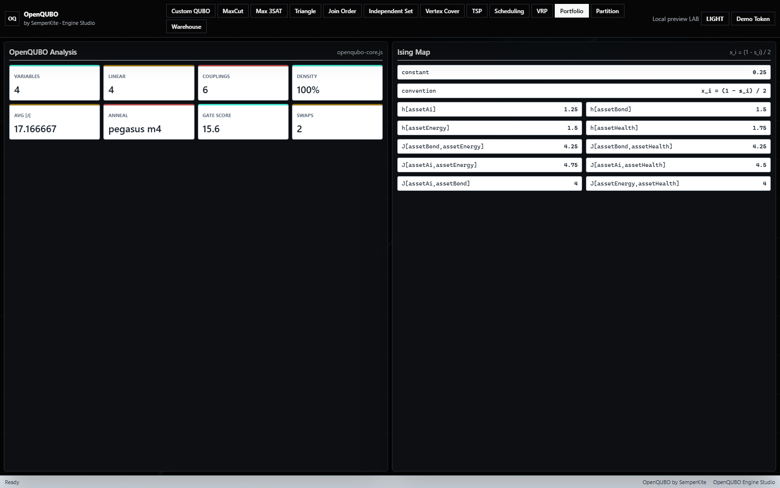The image size is (780, 488).
Task: Switch to the Join Order tab
Action: click(342, 11)
